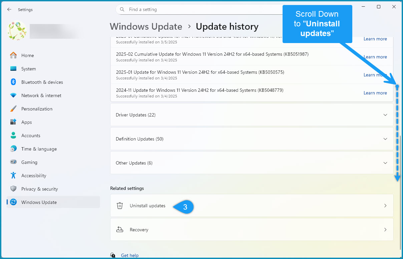Click the Bluetooth & devices icon
This screenshot has height=259, width=403.
coord(13,82)
